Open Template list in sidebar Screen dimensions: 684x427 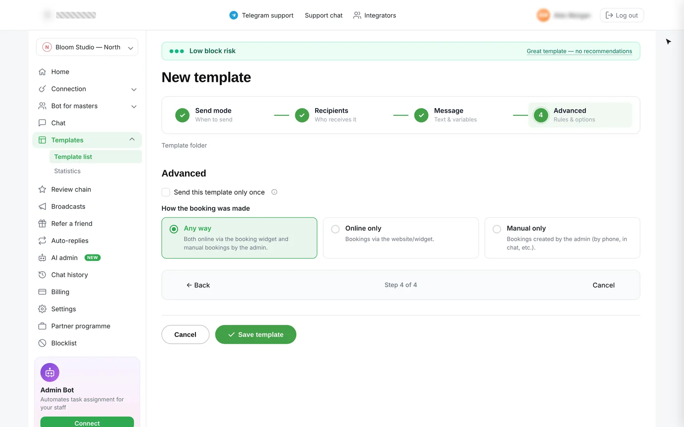tap(96, 157)
